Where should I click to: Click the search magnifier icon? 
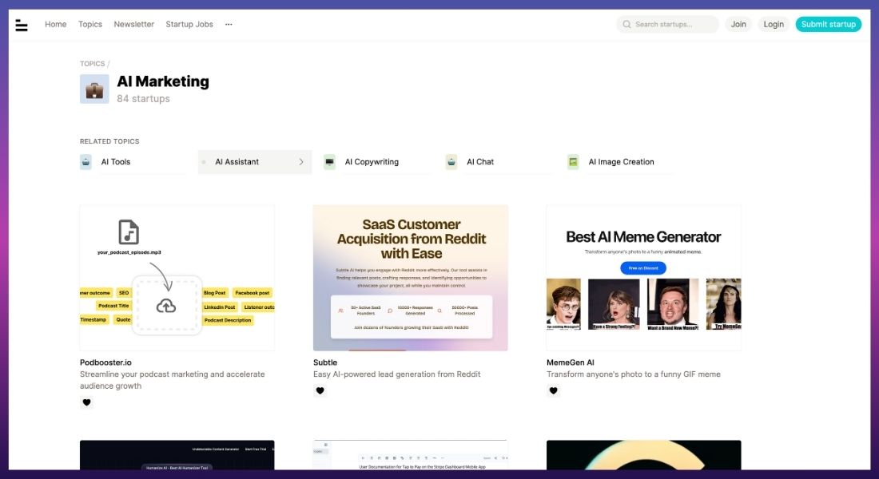626,25
